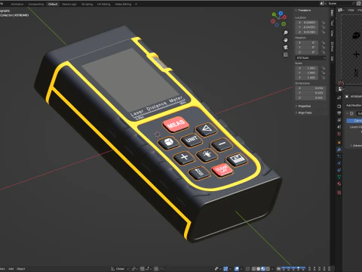The image size is (362, 272).
Task: Toggle viewport overlays display button
Action: click(237, 269)
